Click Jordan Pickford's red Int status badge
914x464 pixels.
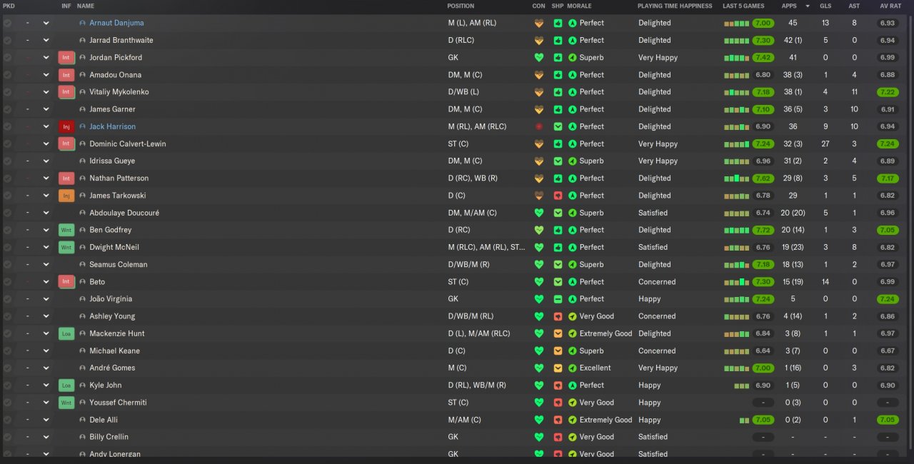pyautogui.click(x=66, y=57)
